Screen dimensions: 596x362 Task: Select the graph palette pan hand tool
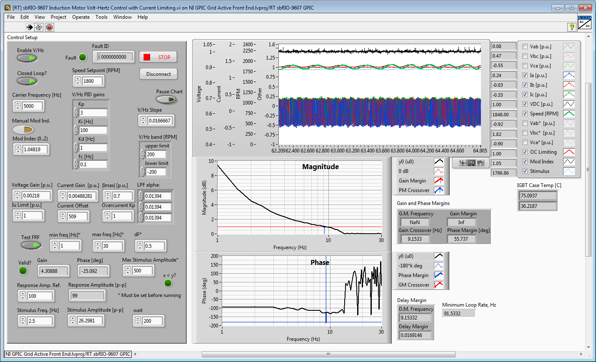pos(480,163)
